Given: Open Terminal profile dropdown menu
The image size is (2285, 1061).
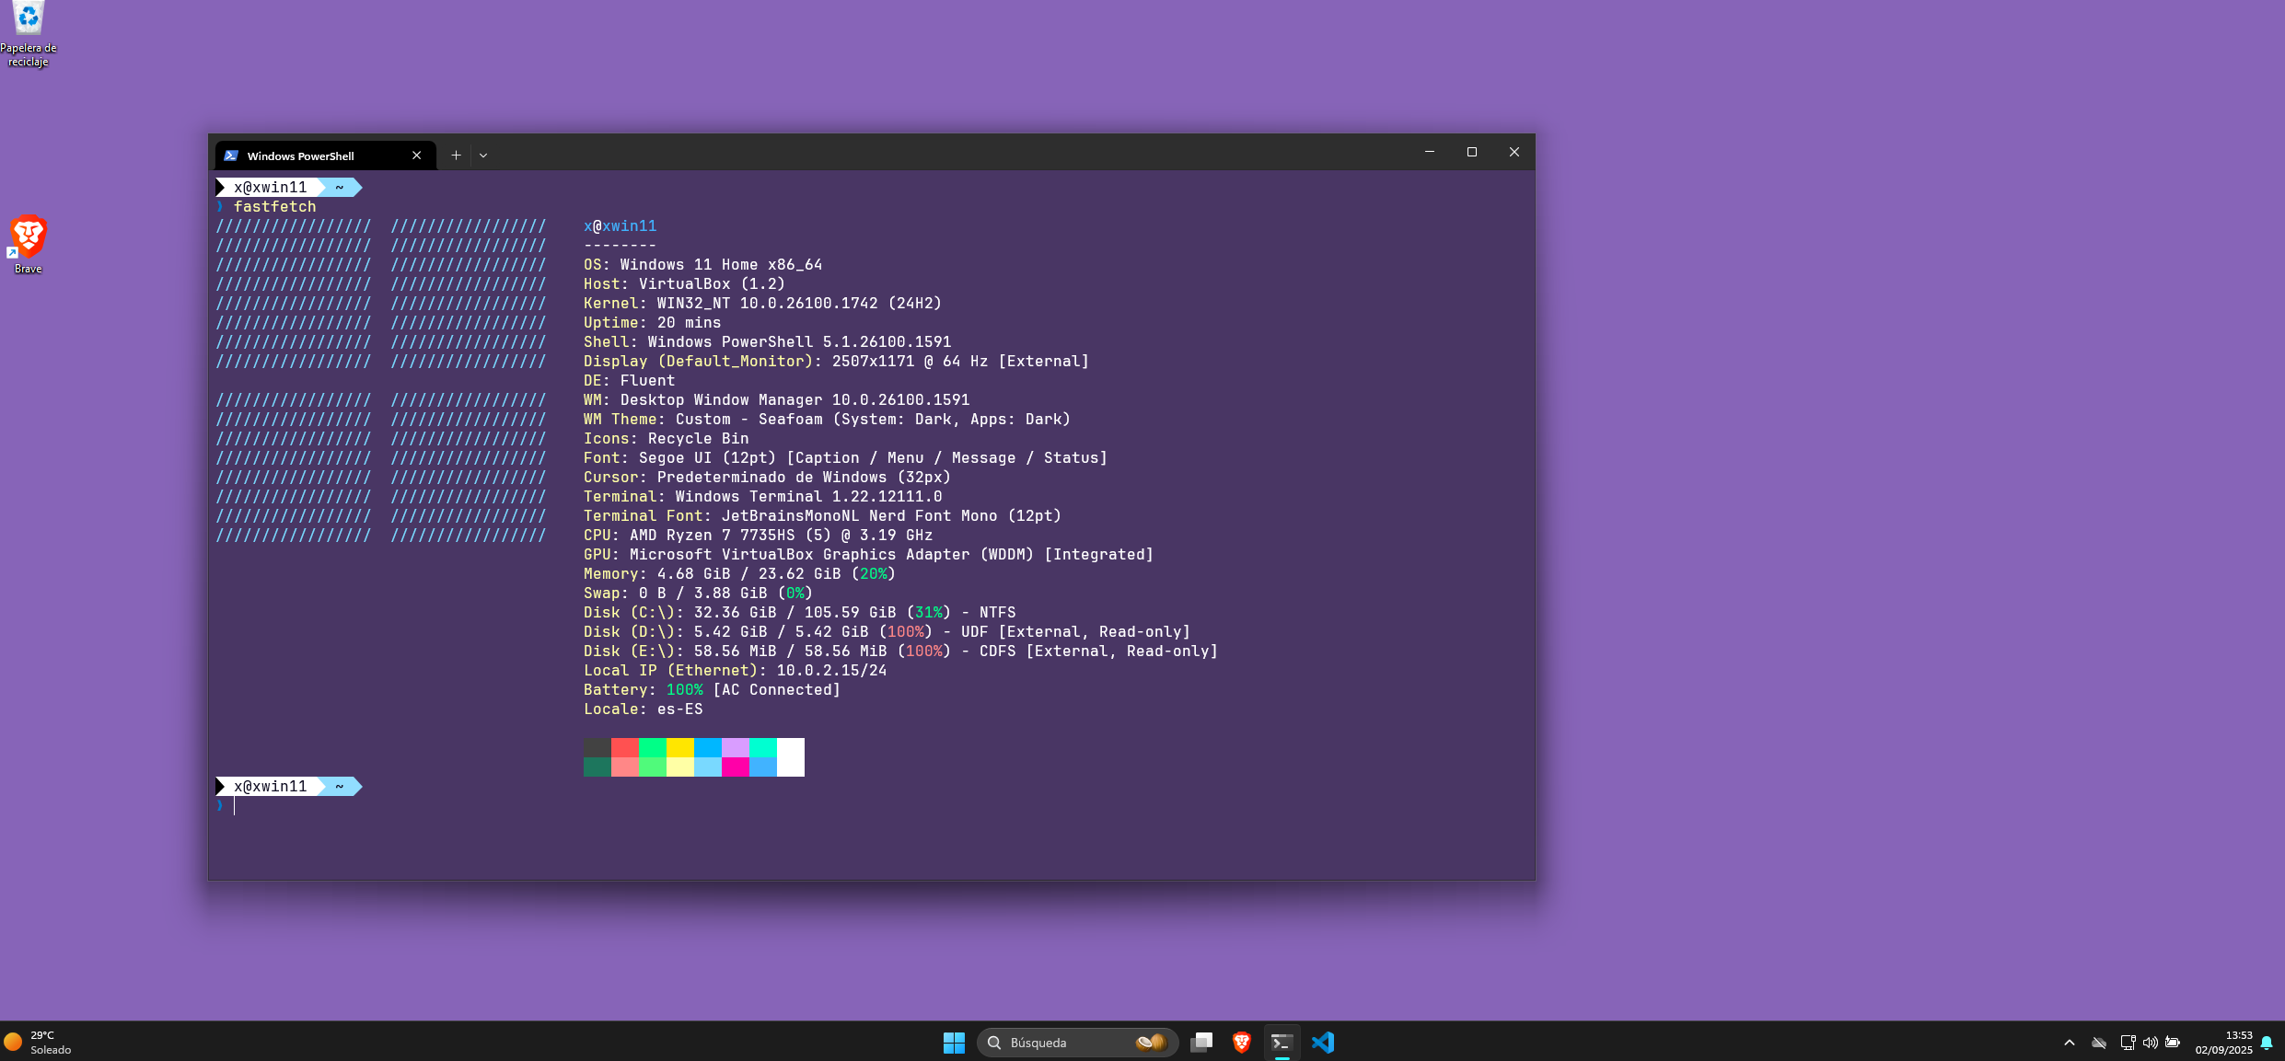Looking at the screenshot, I should pyautogui.click(x=482, y=155).
